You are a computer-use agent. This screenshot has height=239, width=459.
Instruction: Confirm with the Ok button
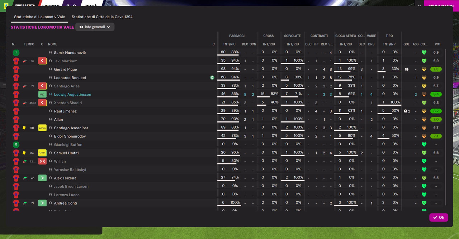439,218
